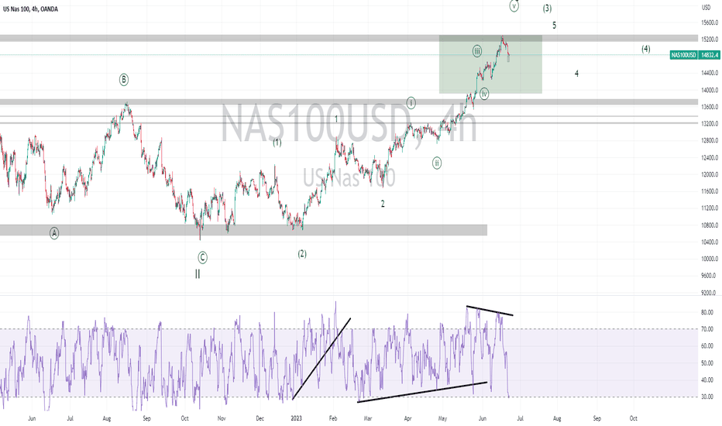Image resolution: width=722 pixels, height=426 pixels.
Task: Click the 12000.0 price axis value
Action: 710,174
